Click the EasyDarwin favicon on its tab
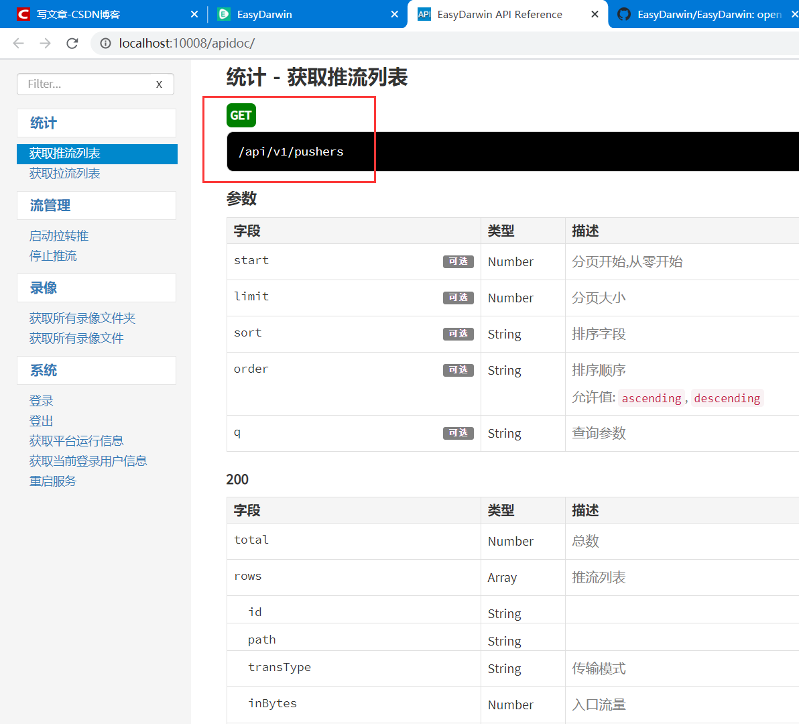 (224, 14)
